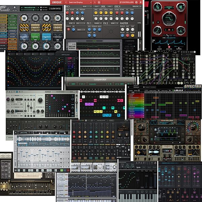Switch to the Orbit tab in Aparillo

pyautogui.click(x=155, y=167)
